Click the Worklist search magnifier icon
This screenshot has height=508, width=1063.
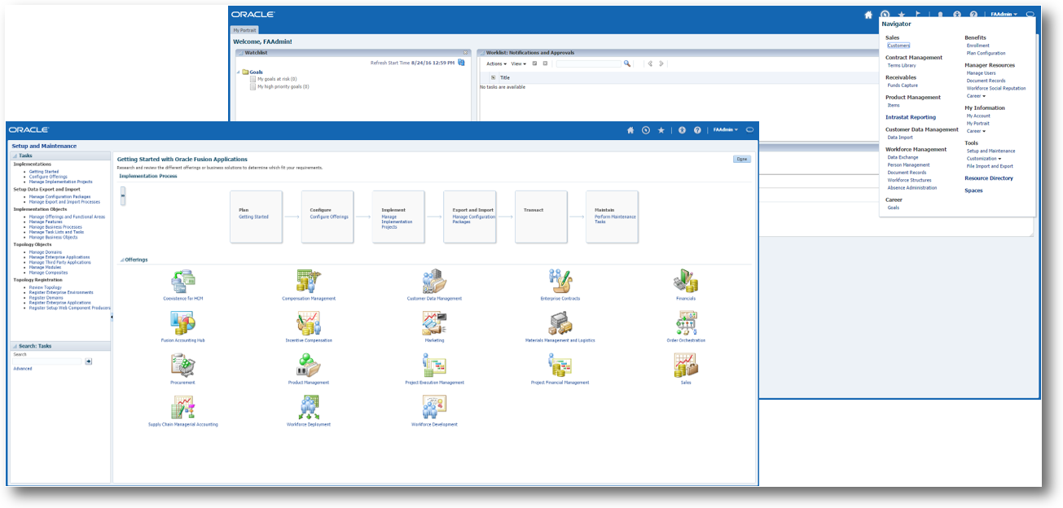[627, 63]
